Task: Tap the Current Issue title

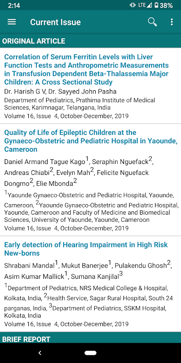Action: (x=56, y=22)
